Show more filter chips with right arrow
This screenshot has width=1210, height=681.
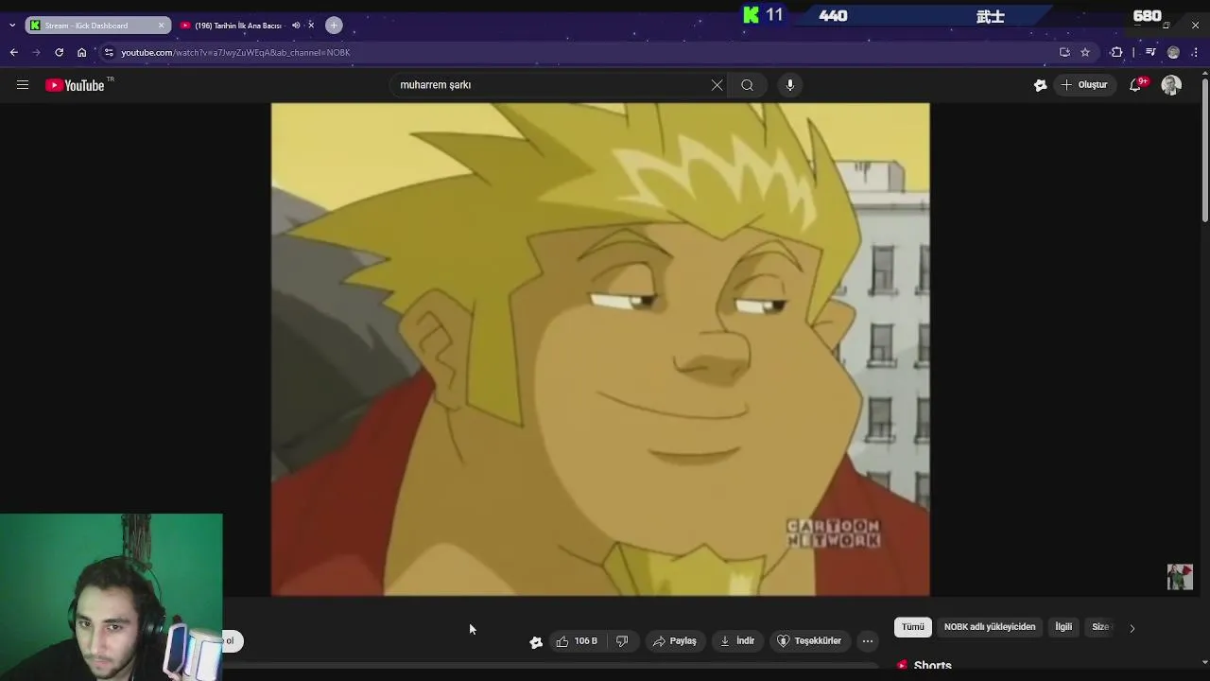(1132, 628)
